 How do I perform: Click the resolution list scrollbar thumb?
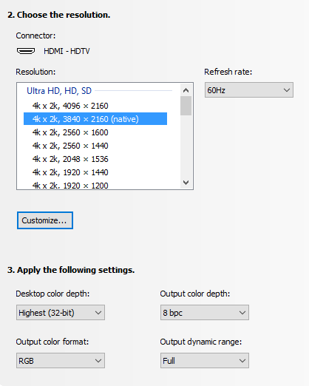pyautogui.click(x=186, y=106)
